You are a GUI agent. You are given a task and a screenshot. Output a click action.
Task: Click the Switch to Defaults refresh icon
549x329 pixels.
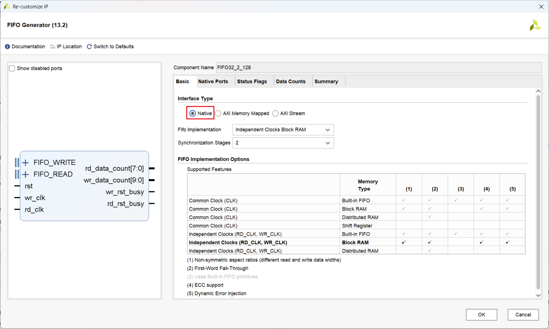tap(89, 47)
